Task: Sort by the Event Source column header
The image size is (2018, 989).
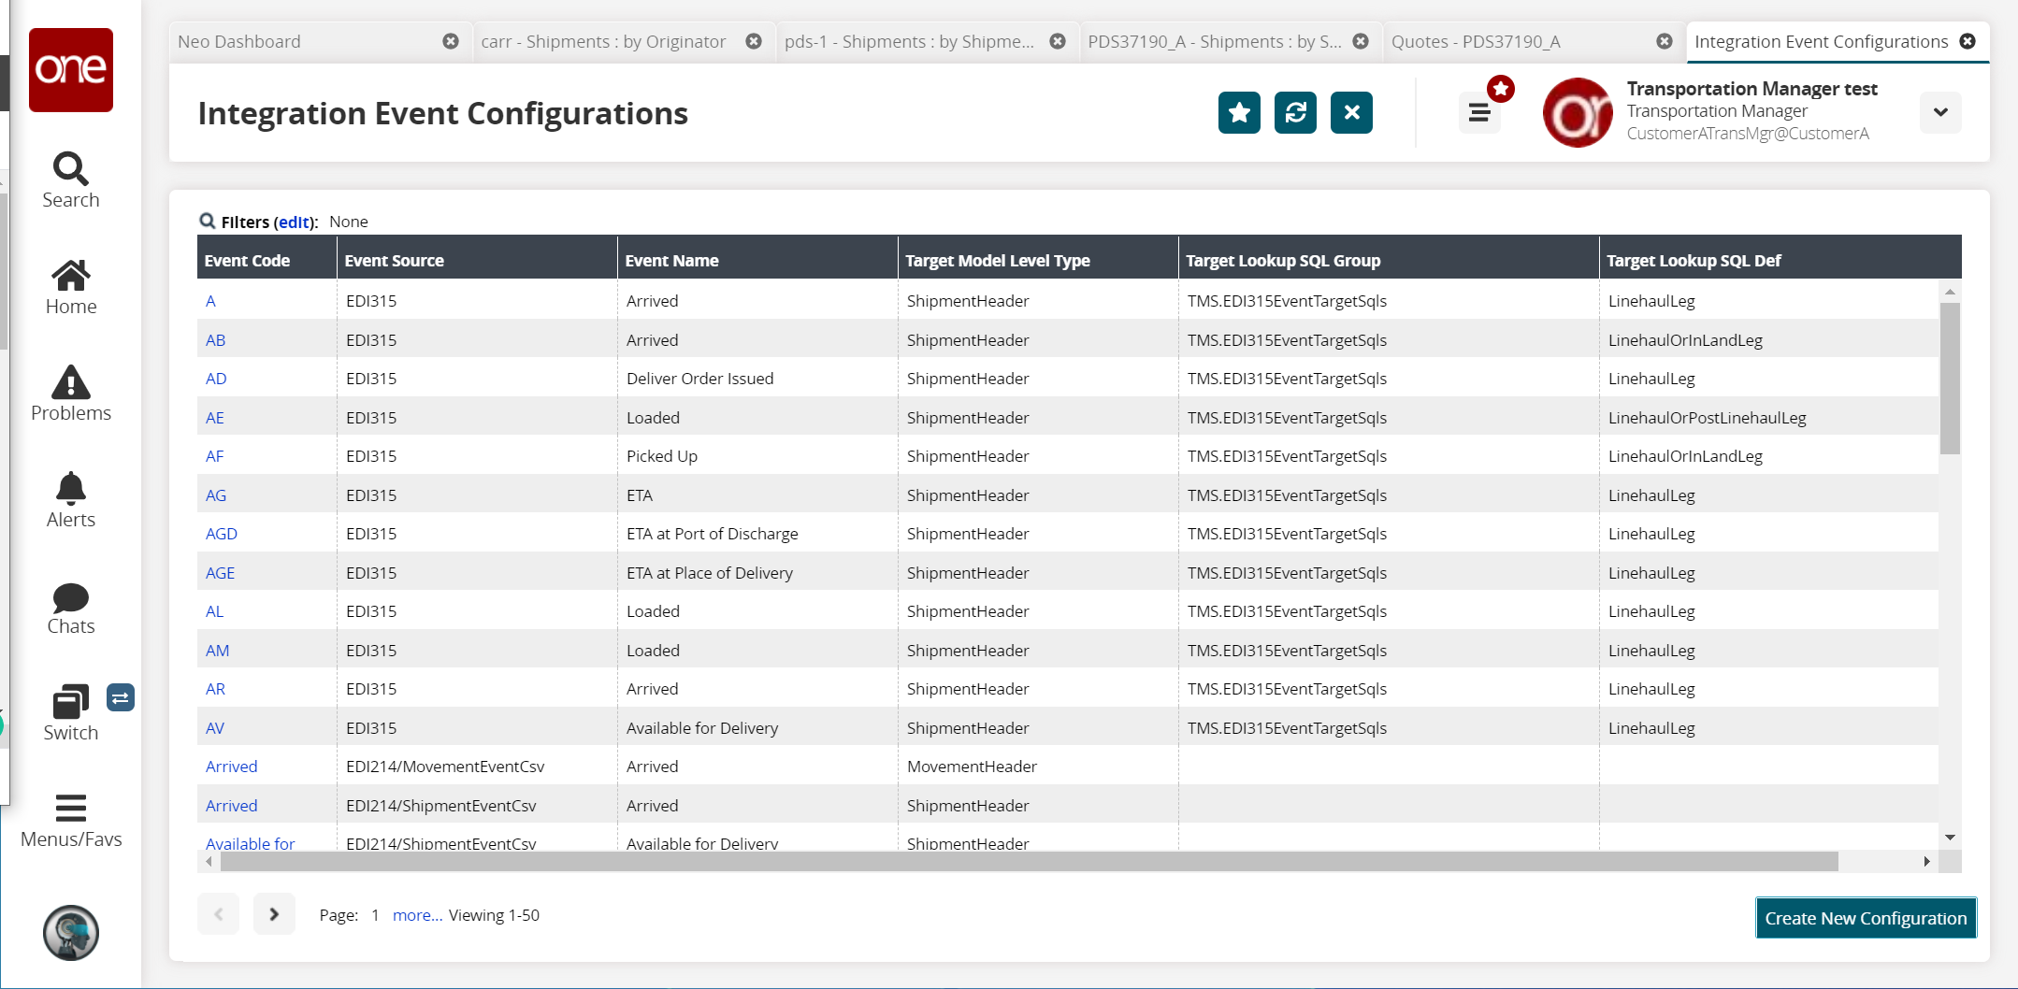Action: (x=395, y=261)
